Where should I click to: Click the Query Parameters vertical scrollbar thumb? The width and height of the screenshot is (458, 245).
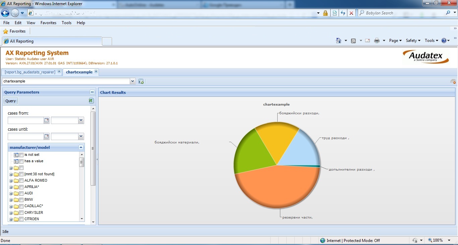coord(93,148)
